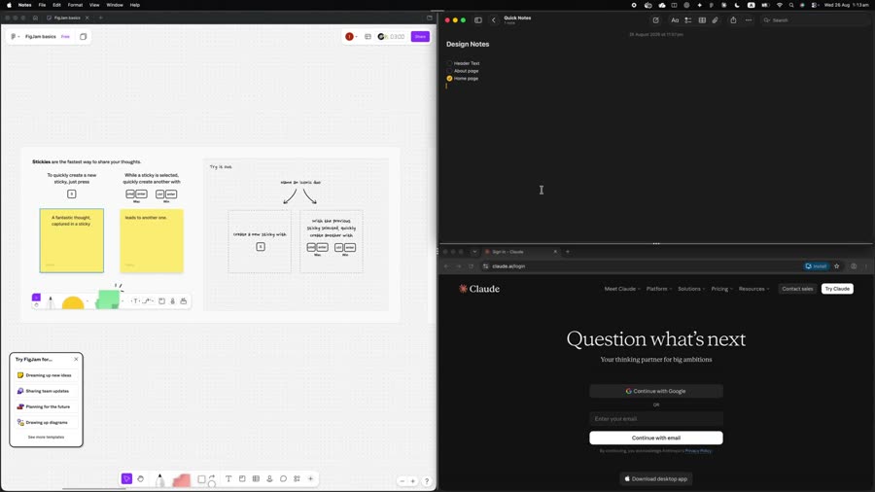Open the FigJam pages panel icon
This screenshot has height=492, width=875.
click(84, 36)
